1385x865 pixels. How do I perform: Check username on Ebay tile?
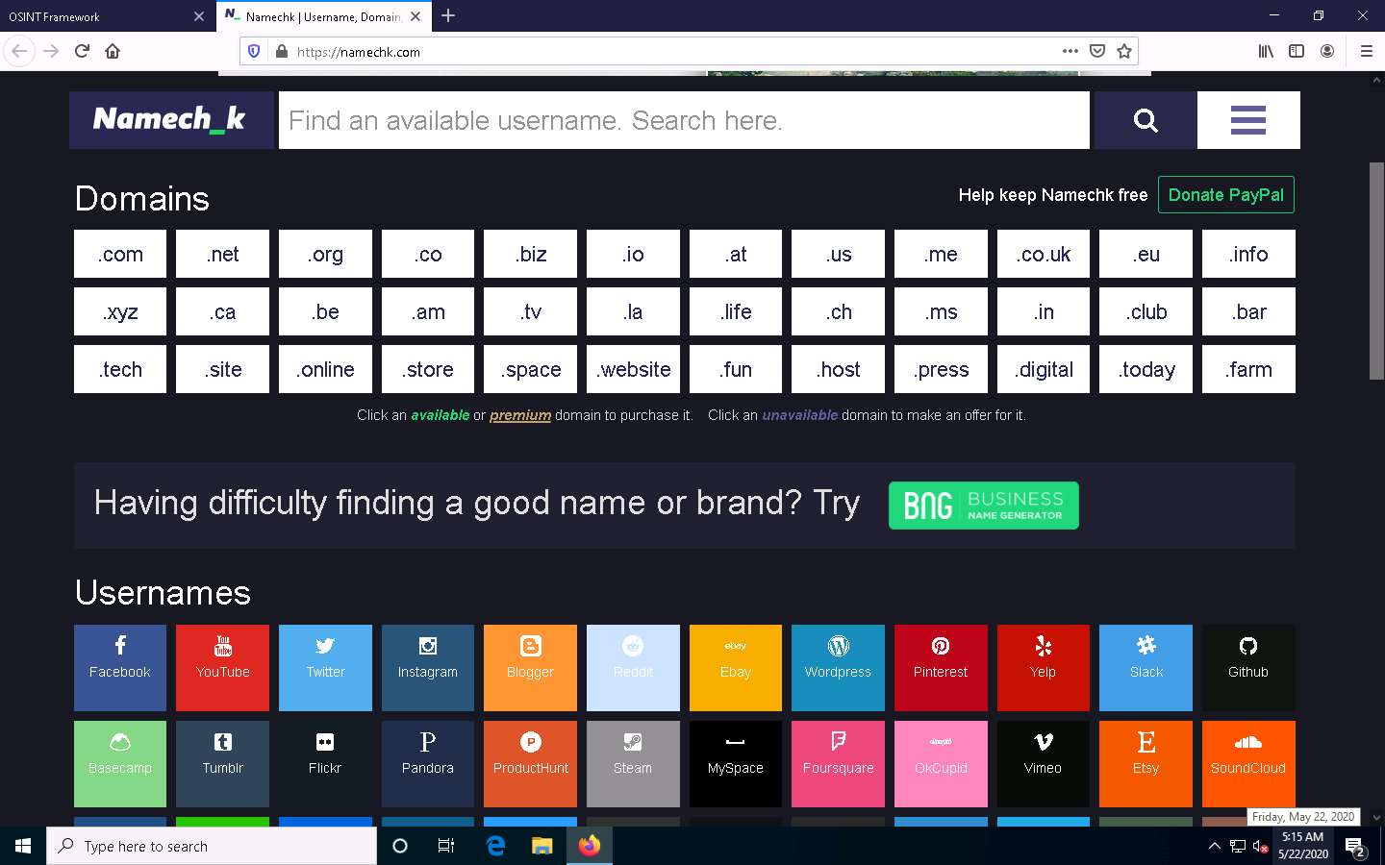coord(736,668)
